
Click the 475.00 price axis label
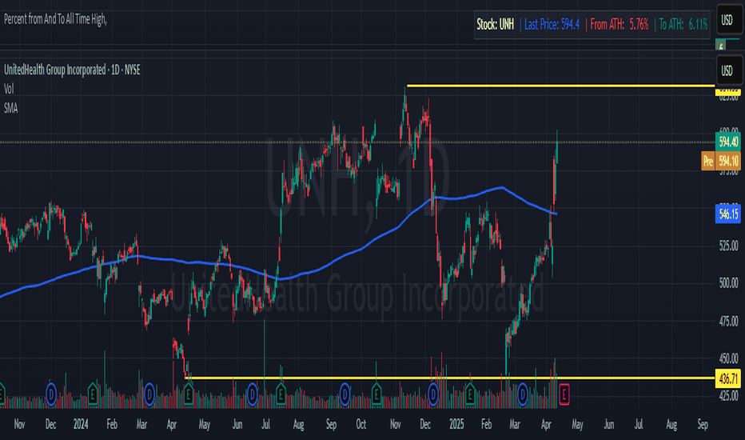(729, 321)
